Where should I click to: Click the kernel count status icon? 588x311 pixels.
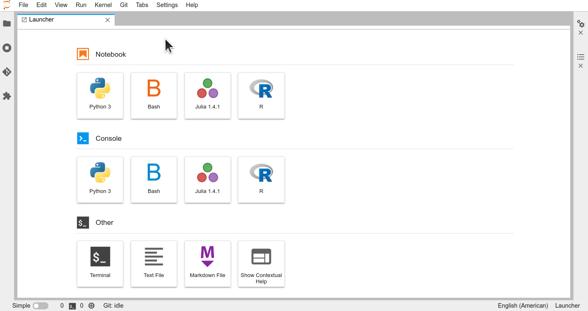(91, 306)
